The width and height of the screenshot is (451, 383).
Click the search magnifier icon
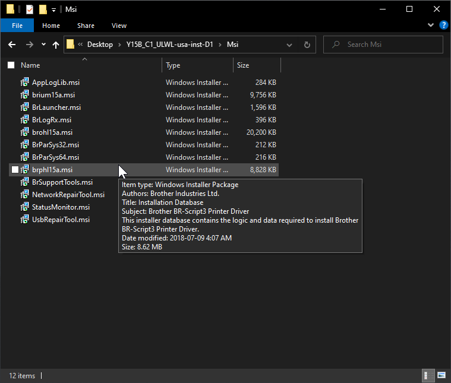point(336,45)
